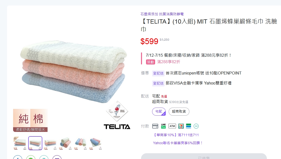Open the 石墨烯添加 抗菌消臭防靜電 link
Screen dimensions: 281x159
tap(162, 14)
